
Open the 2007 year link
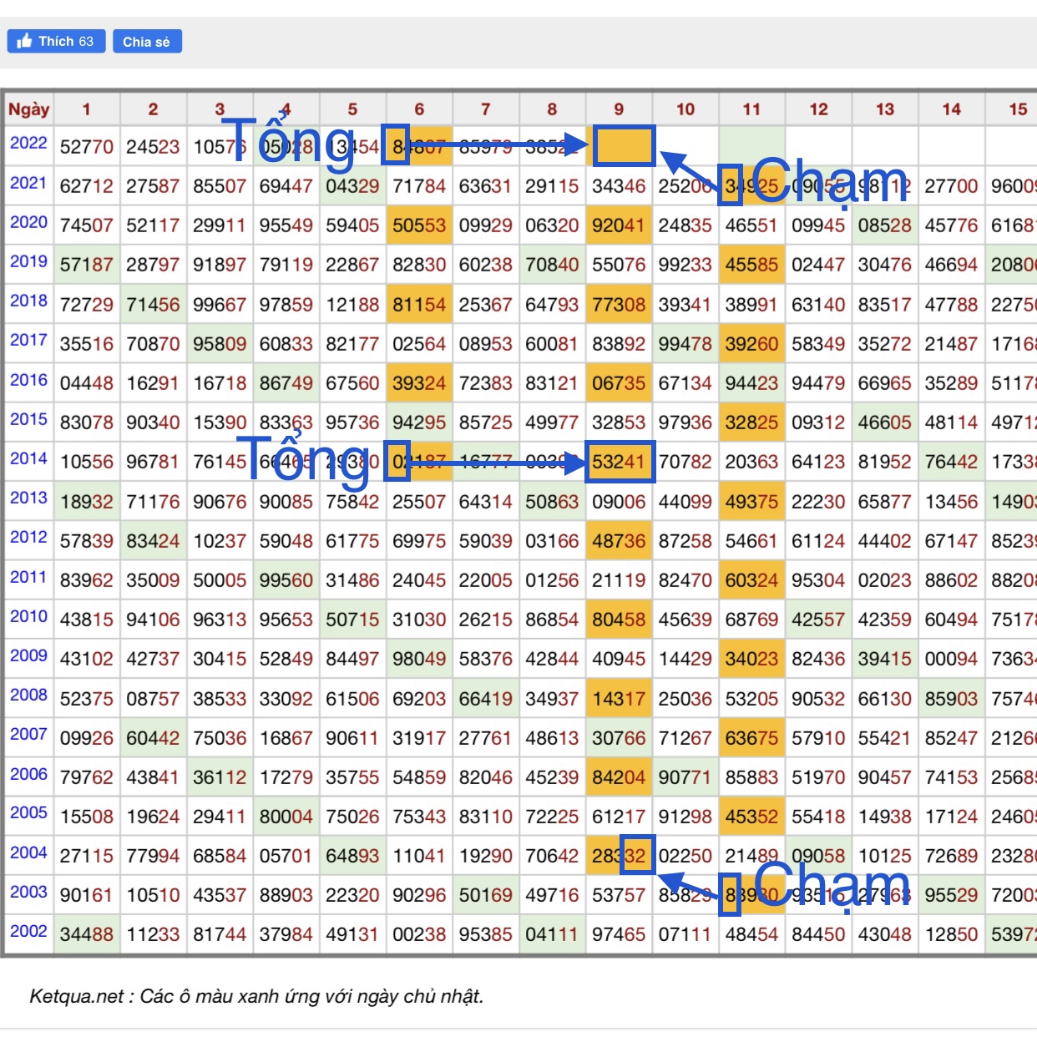28,734
